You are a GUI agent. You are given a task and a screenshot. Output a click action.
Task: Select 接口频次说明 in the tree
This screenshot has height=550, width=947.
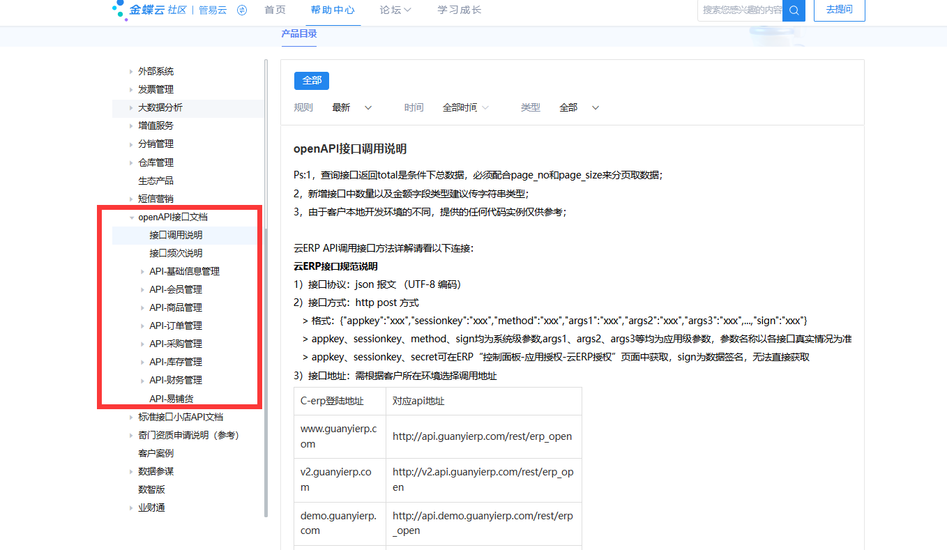click(x=176, y=253)
